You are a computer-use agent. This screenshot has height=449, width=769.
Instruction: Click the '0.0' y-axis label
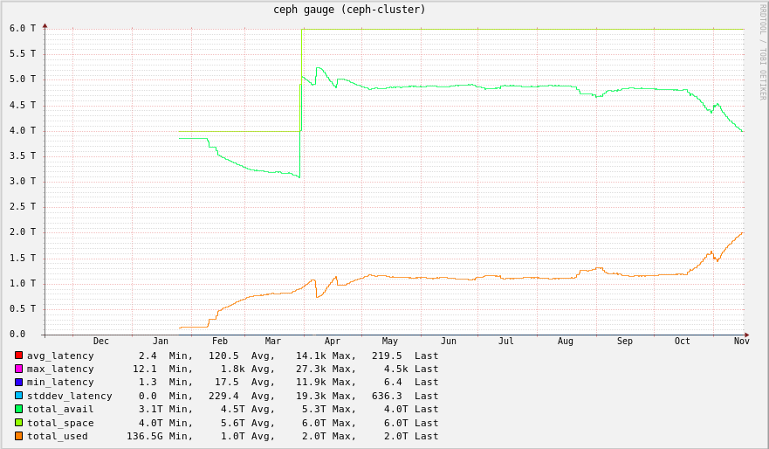point(17,334)
